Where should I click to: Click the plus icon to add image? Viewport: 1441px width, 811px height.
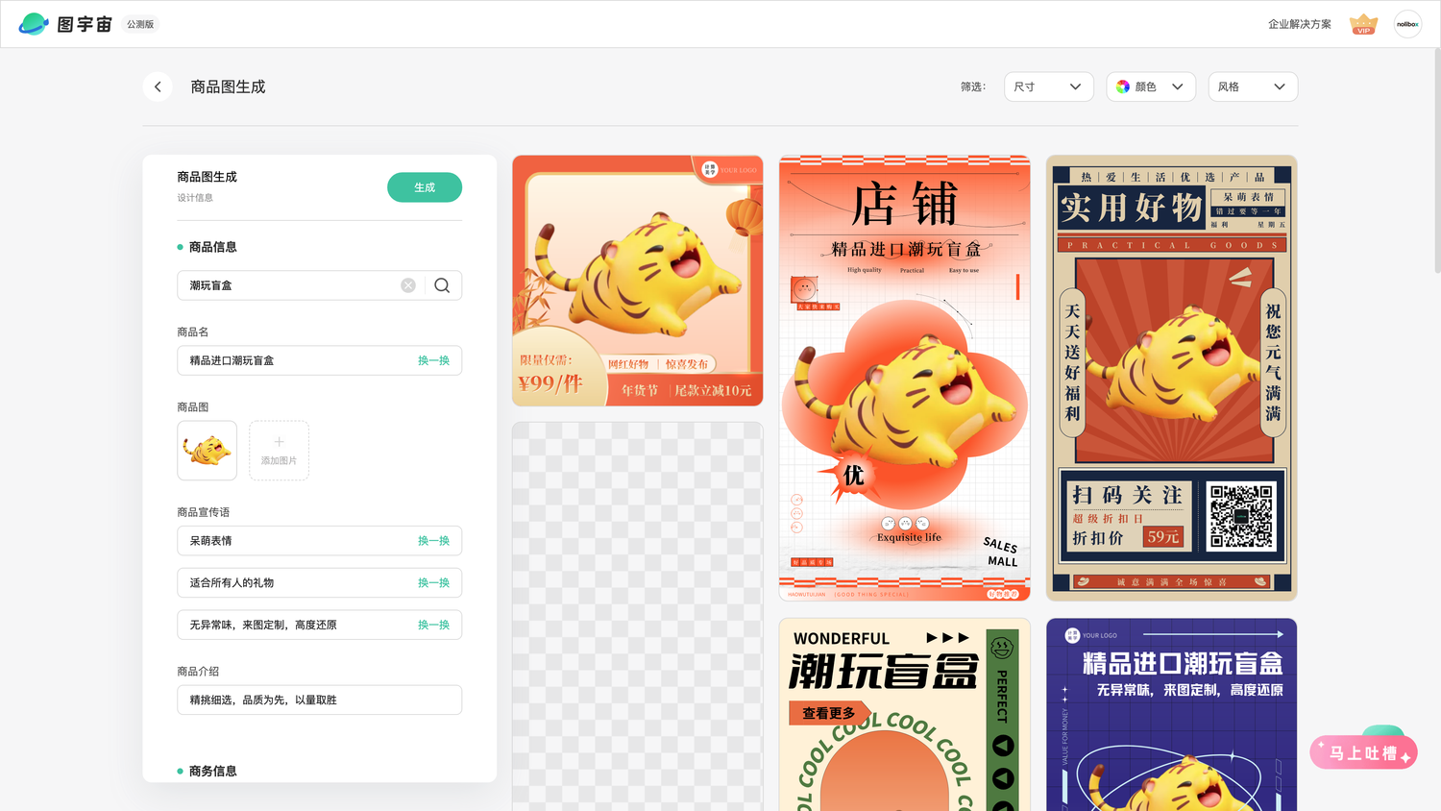coord(279,442)
